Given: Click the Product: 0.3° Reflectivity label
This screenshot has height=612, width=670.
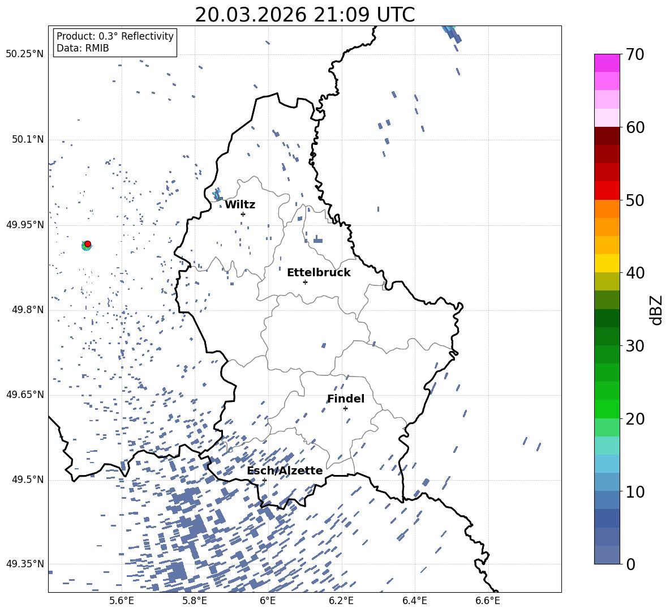Looking at the screenshot, I should tap(115, 36).
